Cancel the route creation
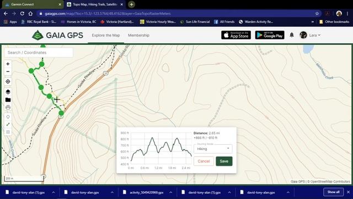Screen dimensions: 353x199 204,161
